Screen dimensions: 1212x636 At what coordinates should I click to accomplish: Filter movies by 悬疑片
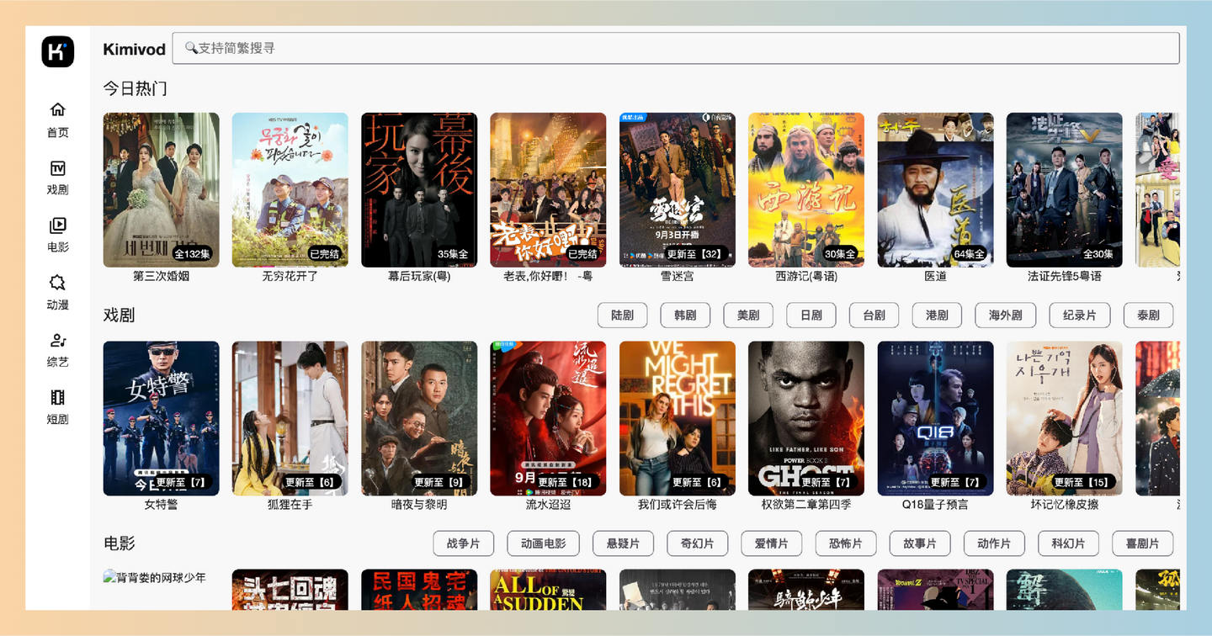click(623, 543)
